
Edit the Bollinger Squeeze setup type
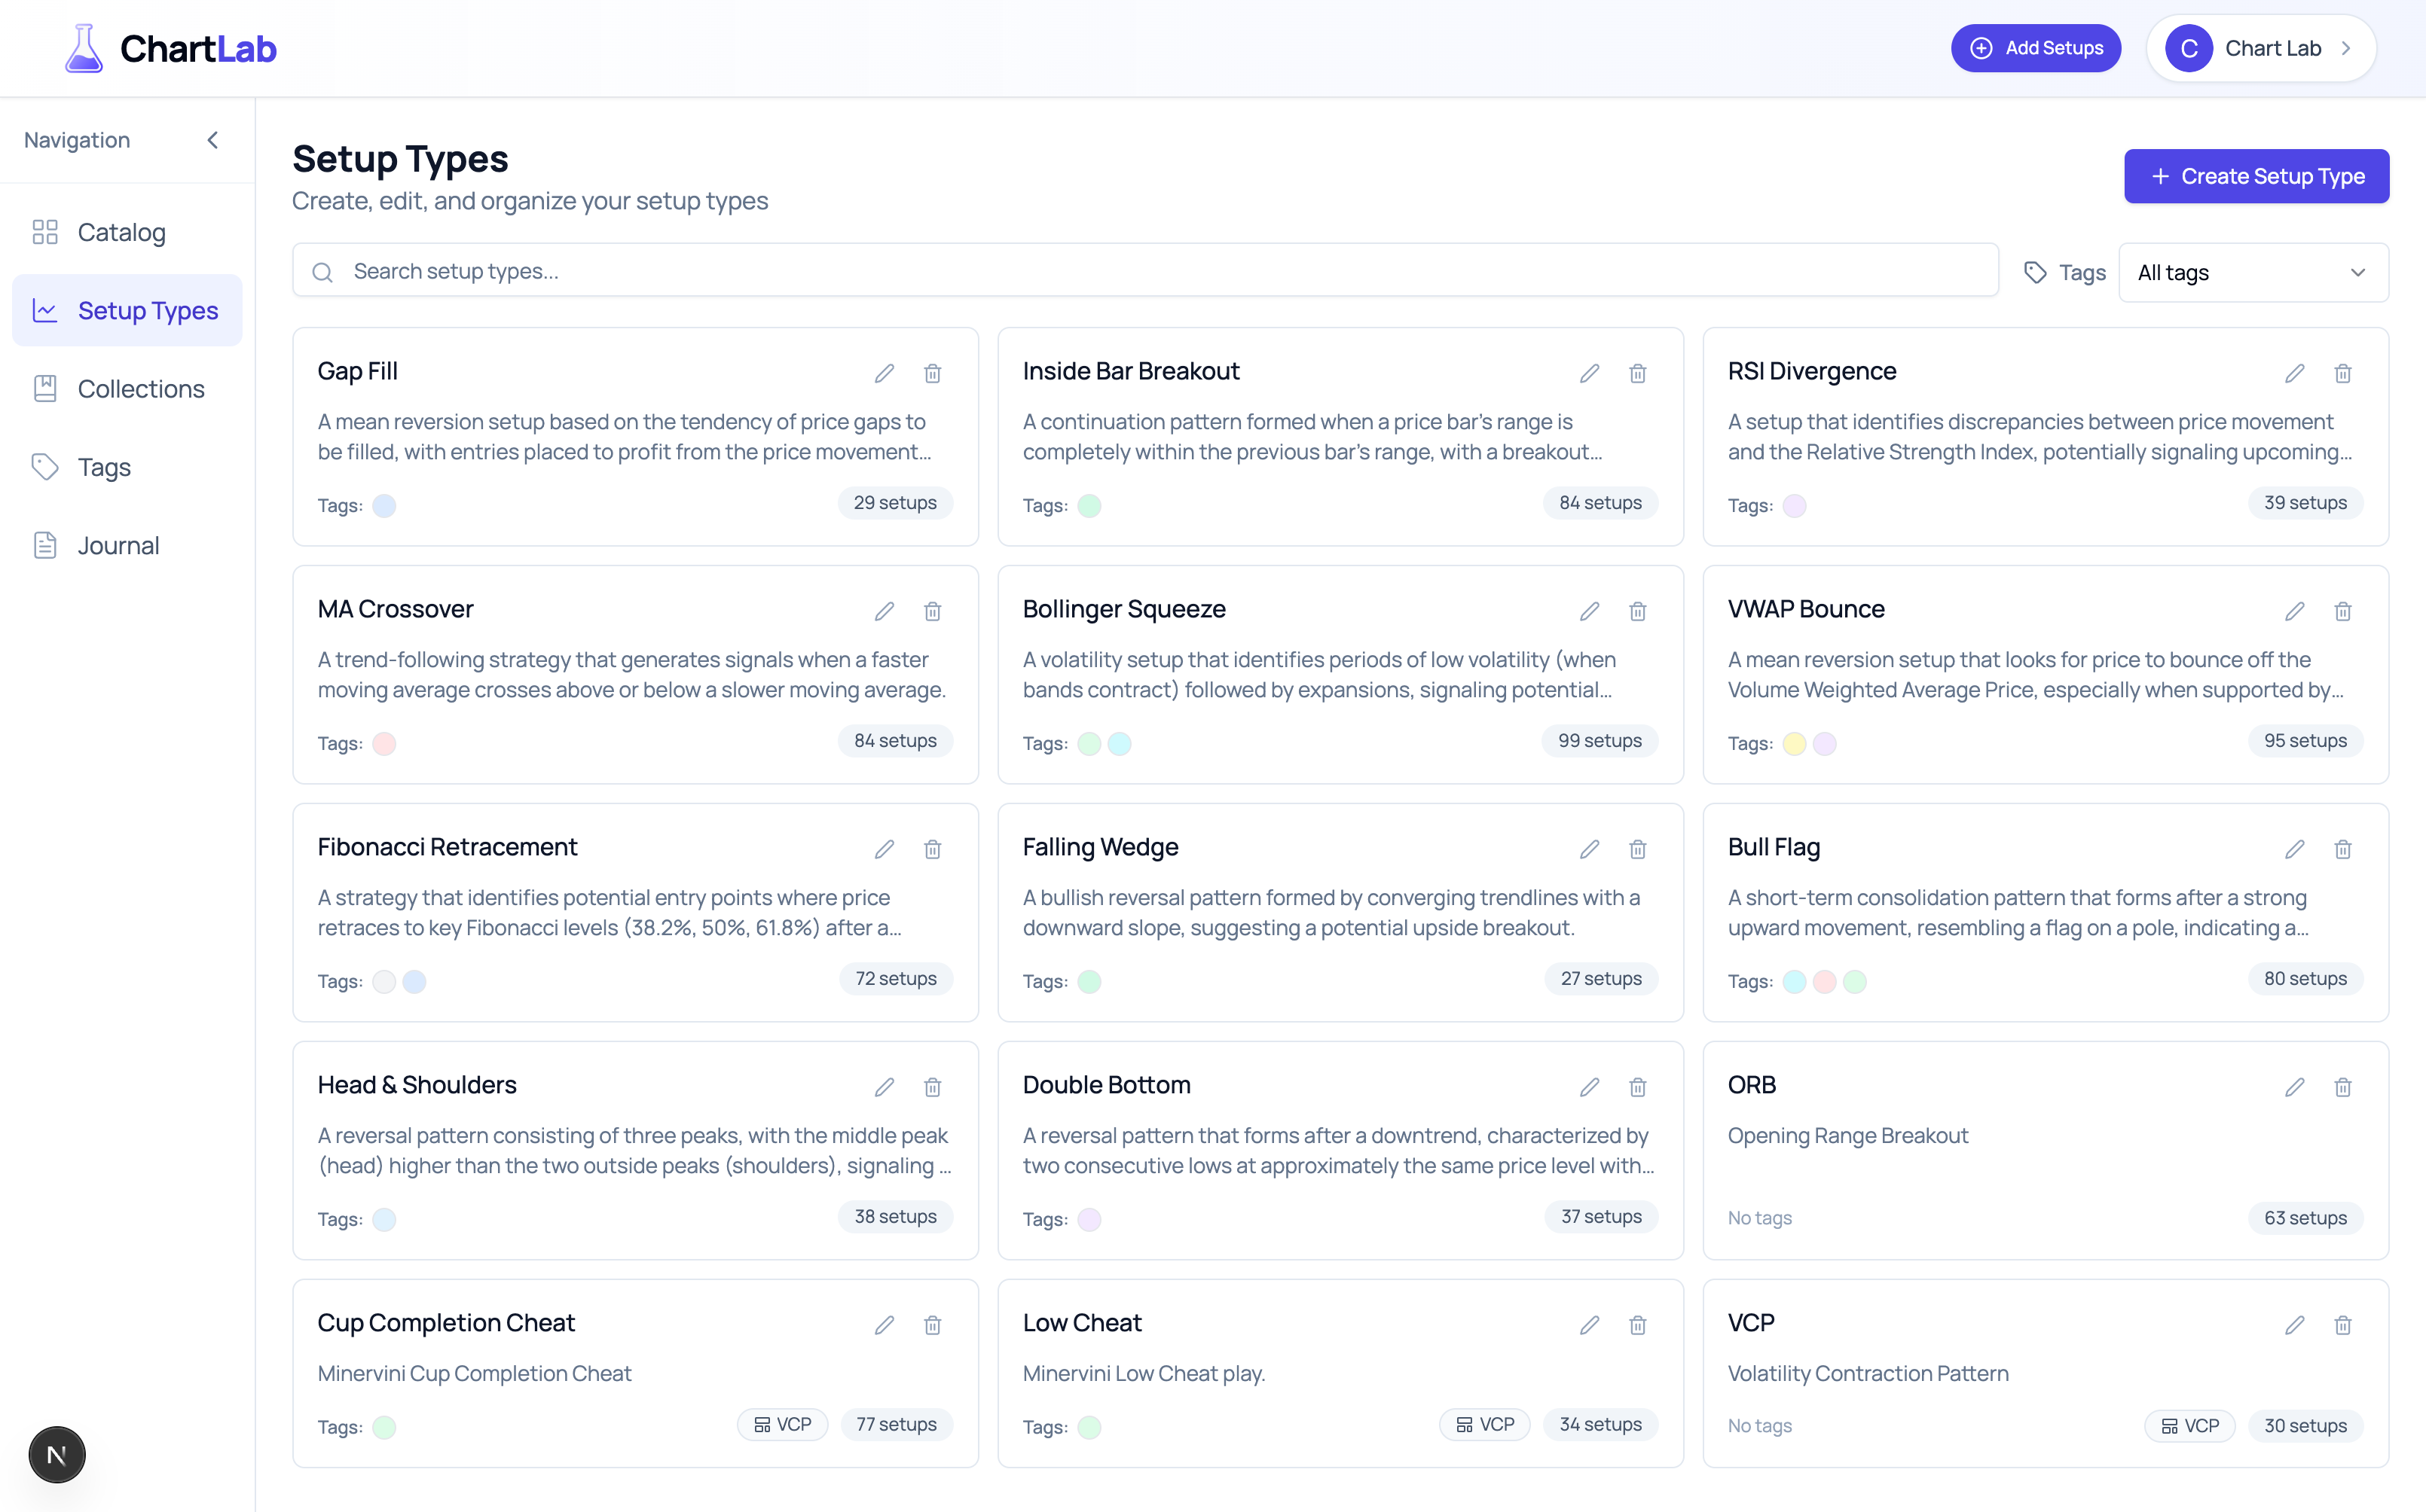click(1590, 610)
